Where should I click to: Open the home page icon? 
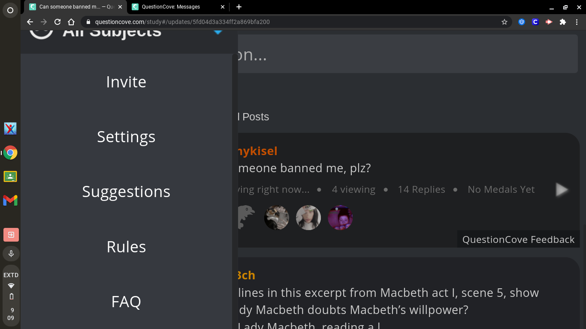(71, 22)
